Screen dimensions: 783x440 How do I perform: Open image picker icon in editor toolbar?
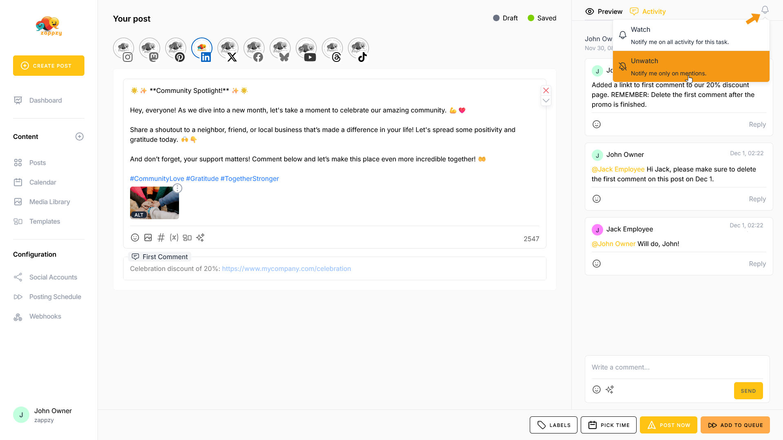148,238
